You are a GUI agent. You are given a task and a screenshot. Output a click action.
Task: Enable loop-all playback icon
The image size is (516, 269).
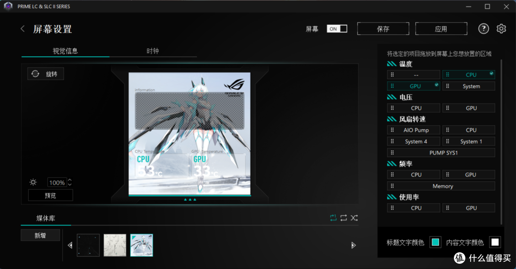(x=344, y=218)
